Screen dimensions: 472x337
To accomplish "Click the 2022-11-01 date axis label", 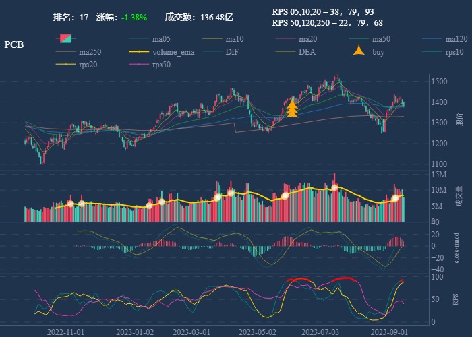I will (x=65, y=332).
